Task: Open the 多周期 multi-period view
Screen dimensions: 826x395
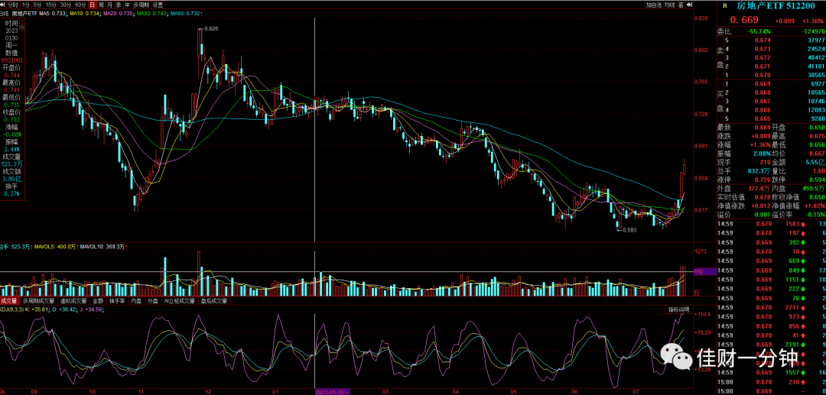Action: 140,5
